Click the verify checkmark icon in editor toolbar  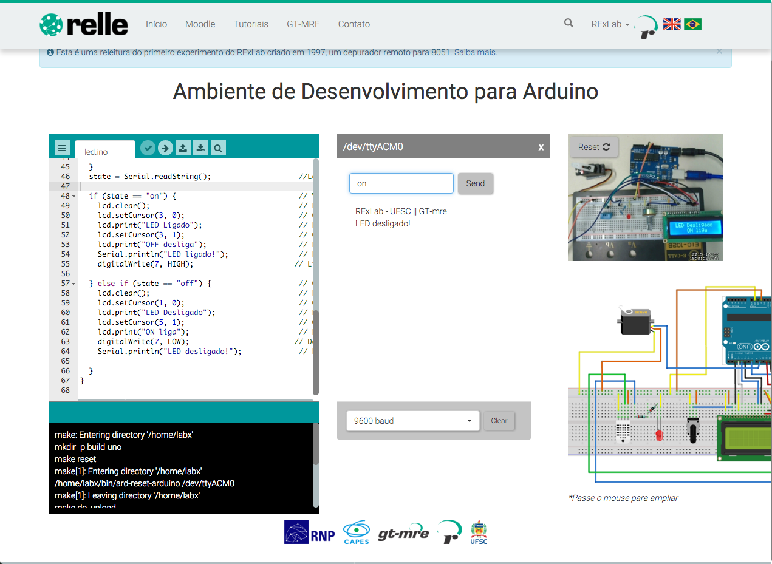[148, 148]
